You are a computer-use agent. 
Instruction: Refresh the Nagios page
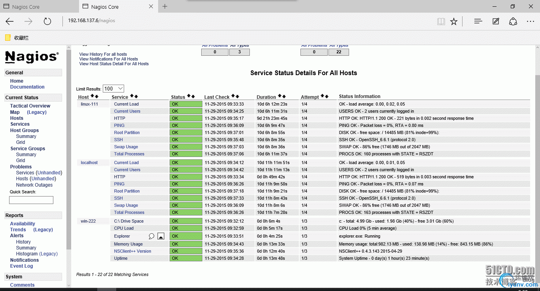[x=47, y=21]
